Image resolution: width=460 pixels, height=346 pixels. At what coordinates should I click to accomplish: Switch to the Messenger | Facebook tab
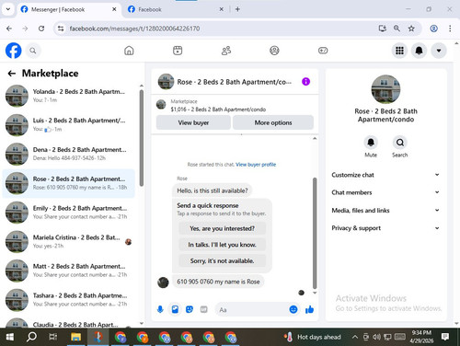click(x=68, y=9)
